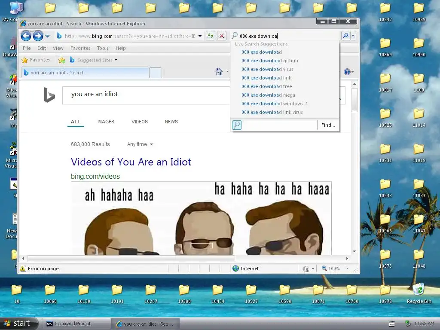Select the 'you are an idiot - Search' tab
Viewport: 440px width, 330px height.
click(x=85, y=72)
